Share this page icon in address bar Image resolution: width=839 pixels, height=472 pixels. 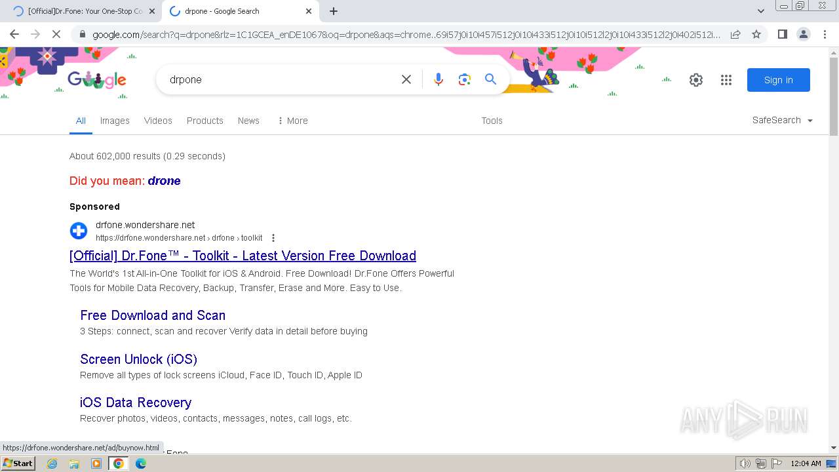pos(735,34)
